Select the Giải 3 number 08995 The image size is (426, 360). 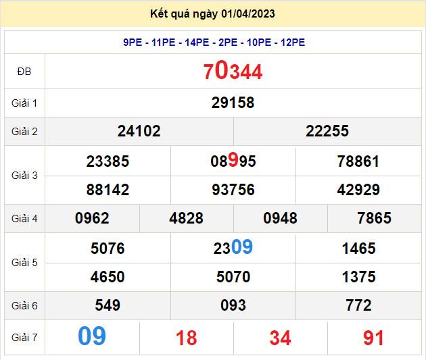233,160
